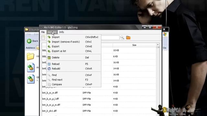This screenshot has width=207, height=116.
Task: Click the Explorer window close X button
Action: [x=164, y=29]
